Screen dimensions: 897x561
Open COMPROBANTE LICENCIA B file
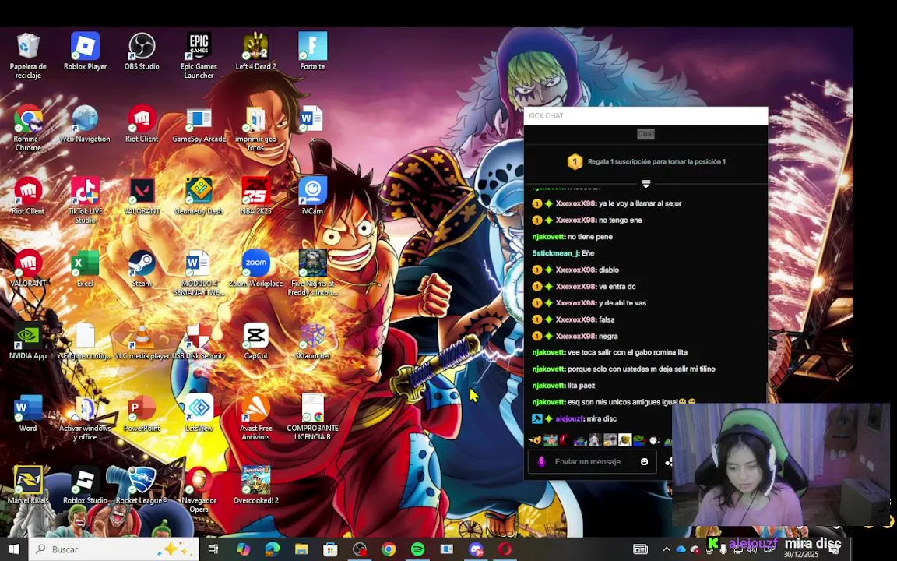click(312, 417)
